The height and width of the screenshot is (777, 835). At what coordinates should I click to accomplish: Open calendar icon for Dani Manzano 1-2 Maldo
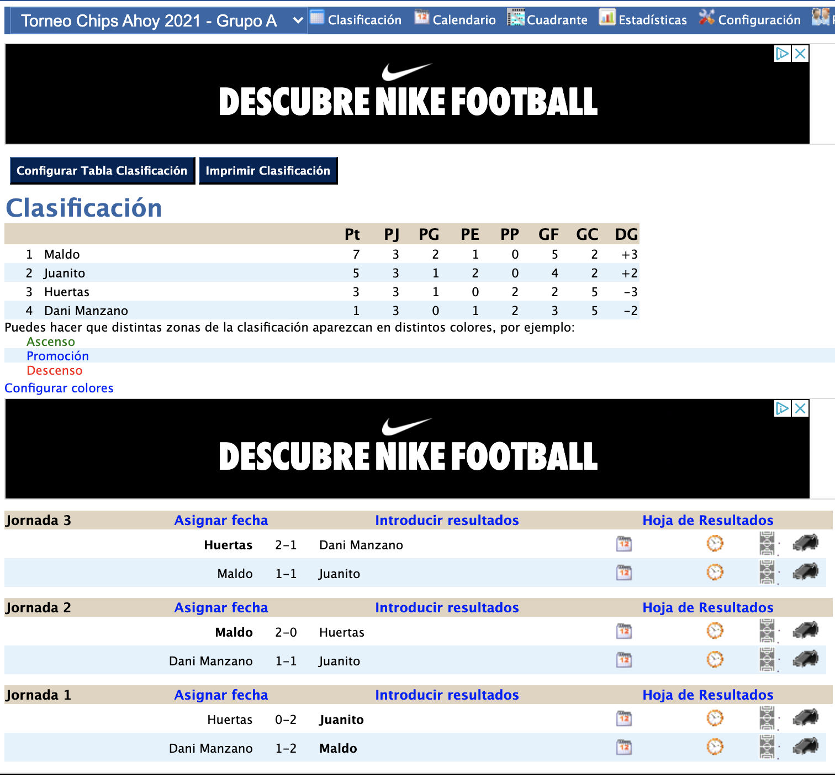(x=624, y=748)
